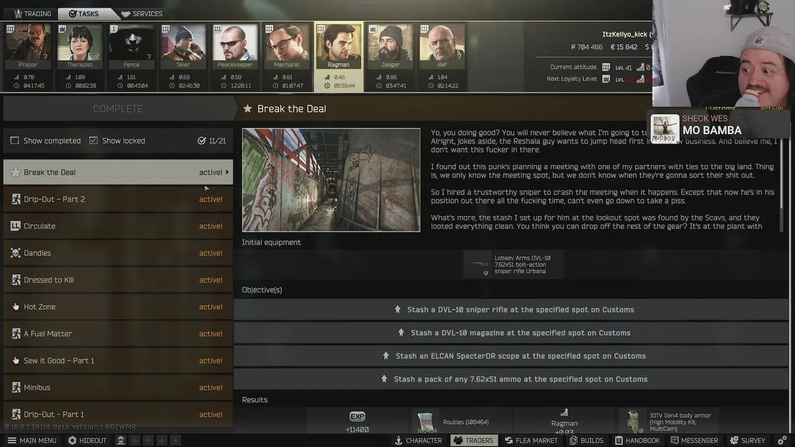Viewport: 795px width, 447px height.
Task: Click the star title icon beside Break the Deal heading
Action: [x=247, y=109]
